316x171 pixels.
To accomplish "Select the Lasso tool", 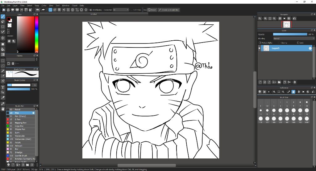I will point(3,66).
